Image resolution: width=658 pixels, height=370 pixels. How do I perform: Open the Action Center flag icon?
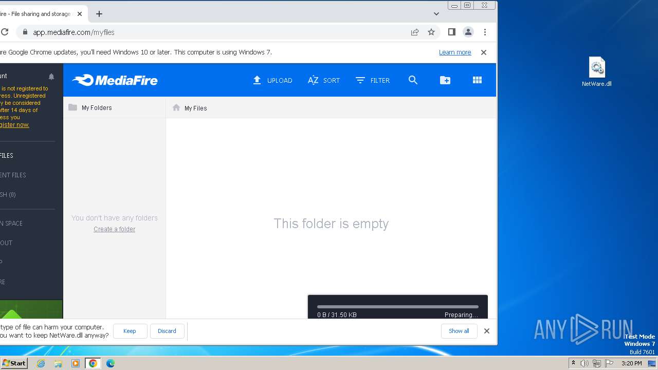(x=609, y=363)
